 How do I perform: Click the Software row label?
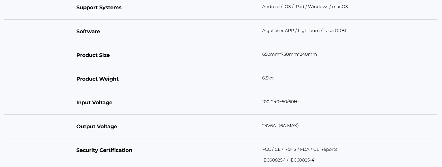coord(88,31)
